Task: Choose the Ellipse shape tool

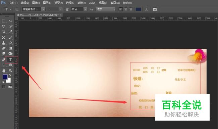Action: point(10,65)
